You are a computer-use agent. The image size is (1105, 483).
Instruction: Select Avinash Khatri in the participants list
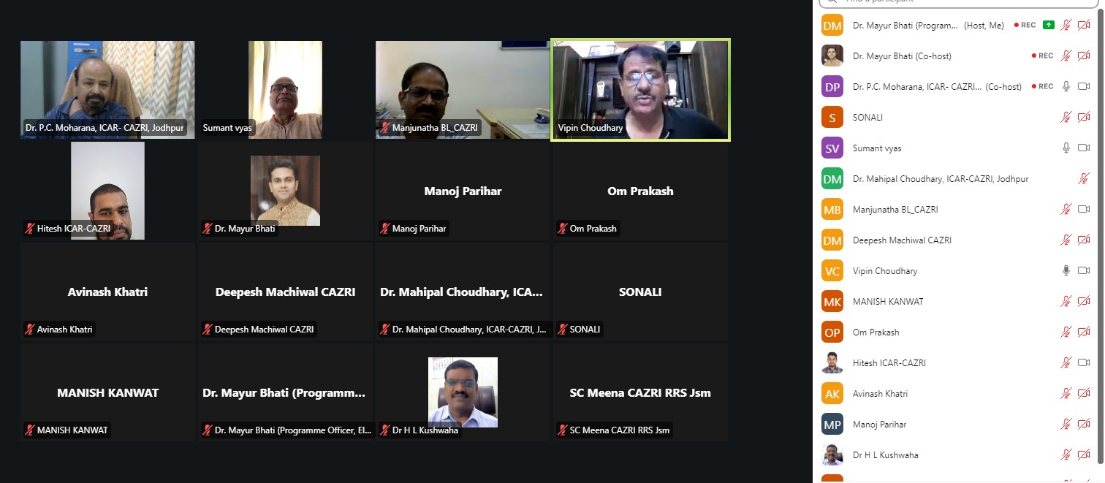click(956, 393)
